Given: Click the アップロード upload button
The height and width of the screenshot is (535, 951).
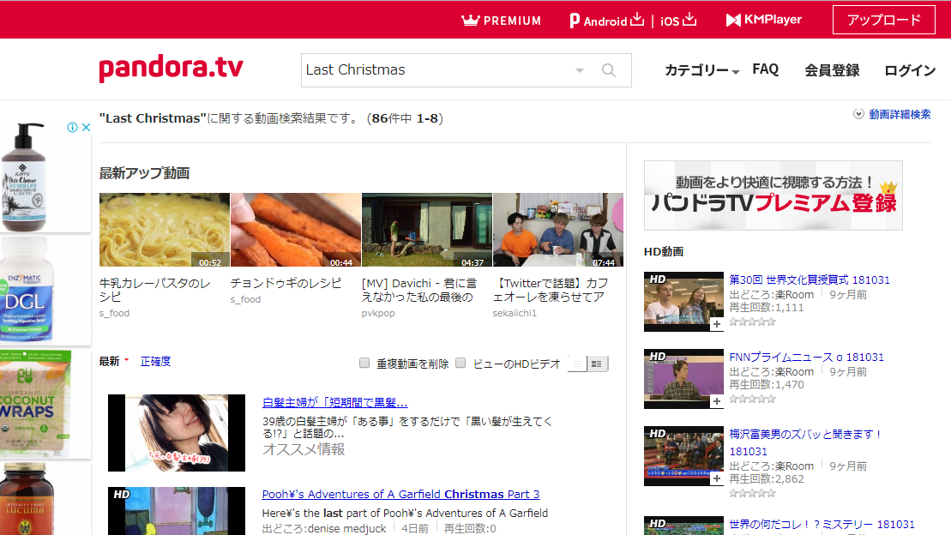Looking at the screenshot, I should (x=883, y=20).
